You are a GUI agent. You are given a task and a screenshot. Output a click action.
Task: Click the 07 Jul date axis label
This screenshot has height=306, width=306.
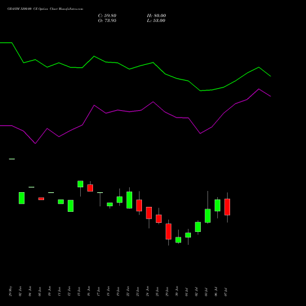click(x=226, y=291)
